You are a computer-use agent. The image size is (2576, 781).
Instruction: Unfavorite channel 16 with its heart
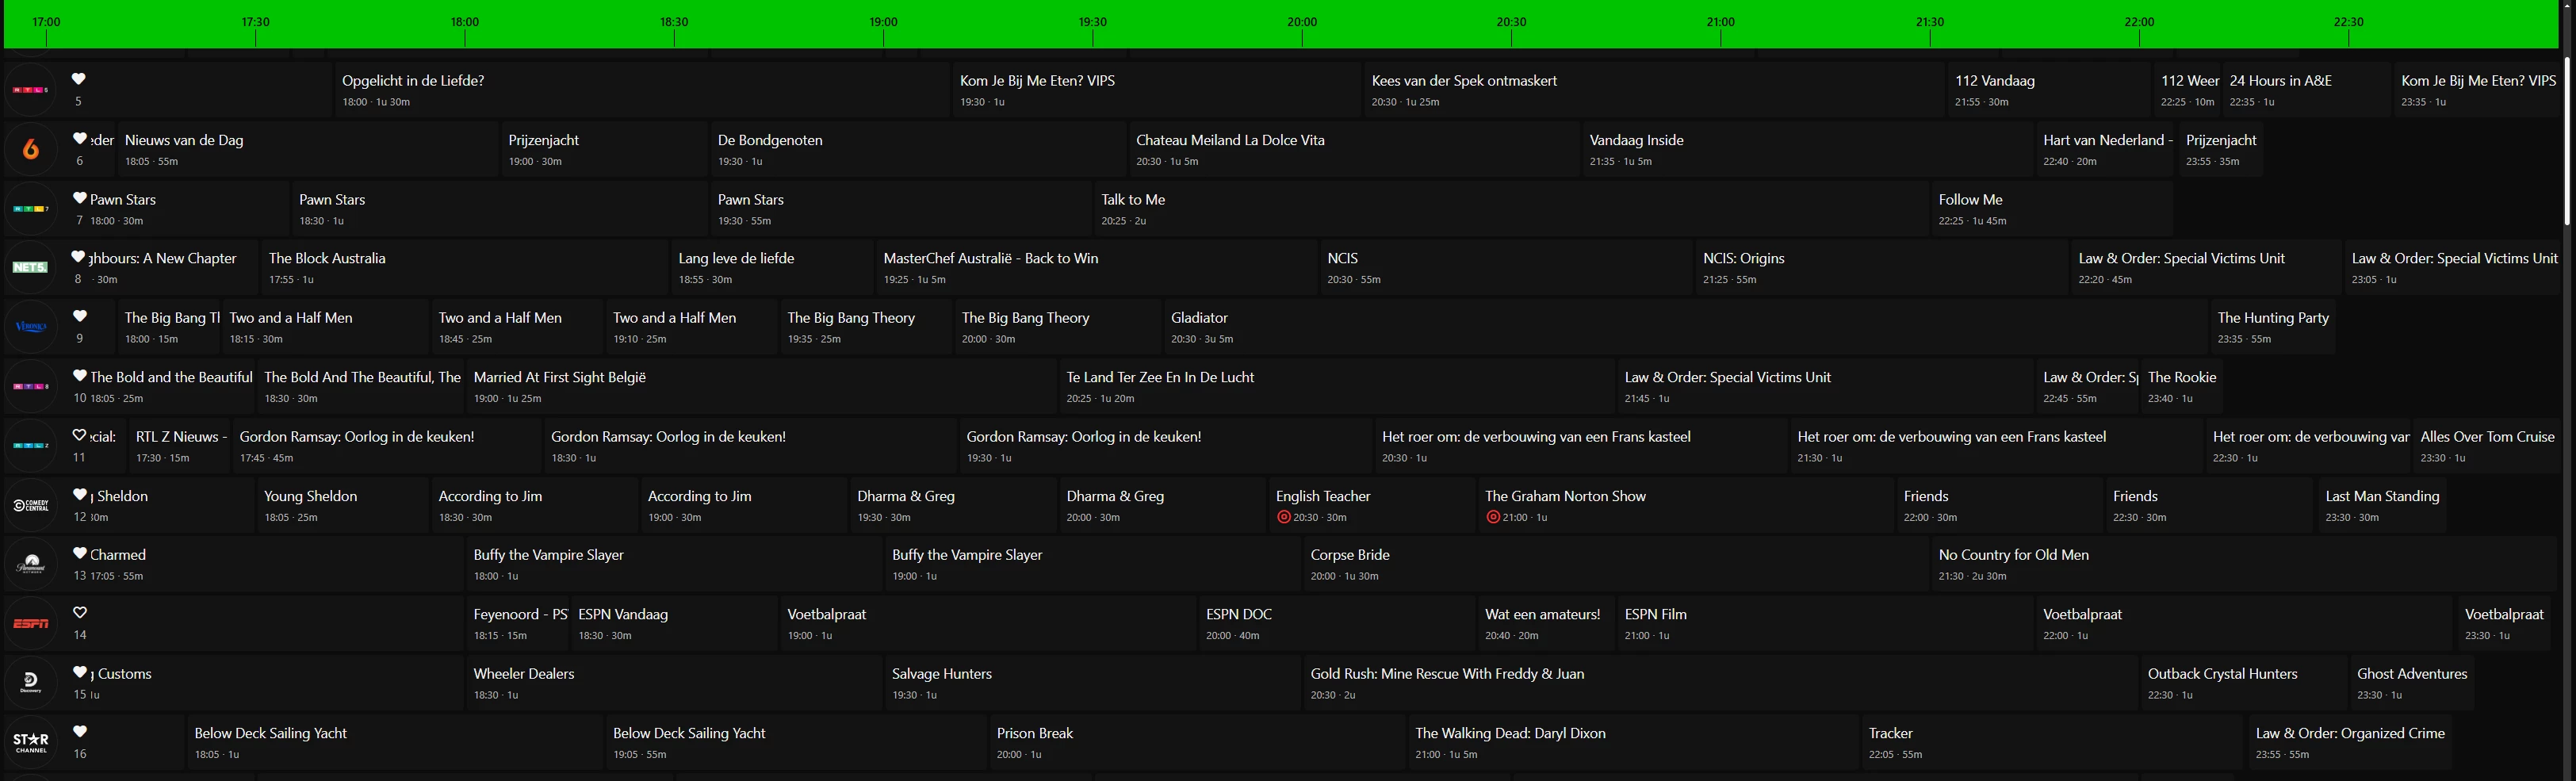[x=79, y=732]
